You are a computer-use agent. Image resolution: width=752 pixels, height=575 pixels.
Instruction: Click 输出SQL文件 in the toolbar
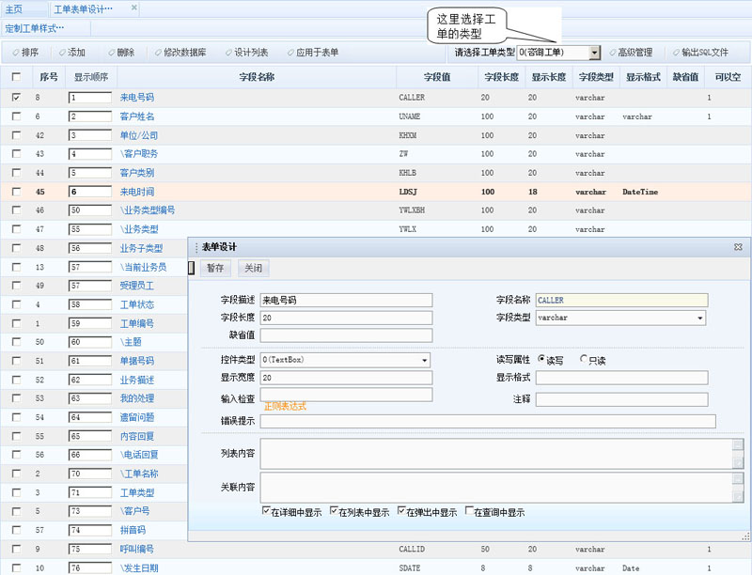(x=700, y=53)
